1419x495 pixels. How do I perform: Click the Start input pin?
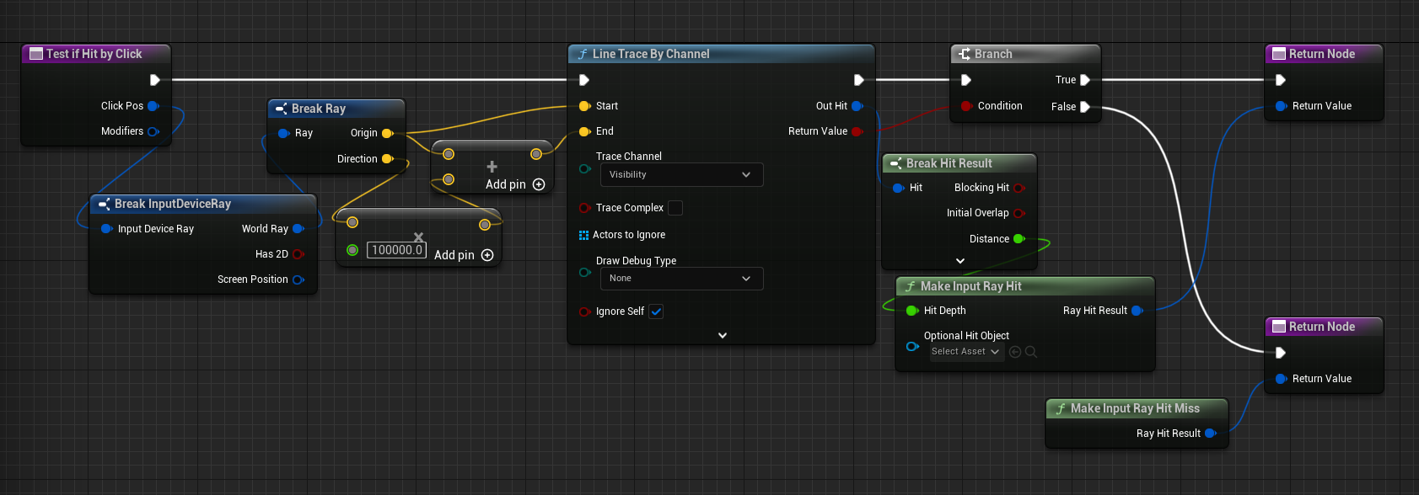(584, 106)
